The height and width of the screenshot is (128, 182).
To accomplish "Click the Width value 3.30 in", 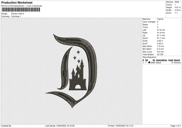I will tap(177, 10).
